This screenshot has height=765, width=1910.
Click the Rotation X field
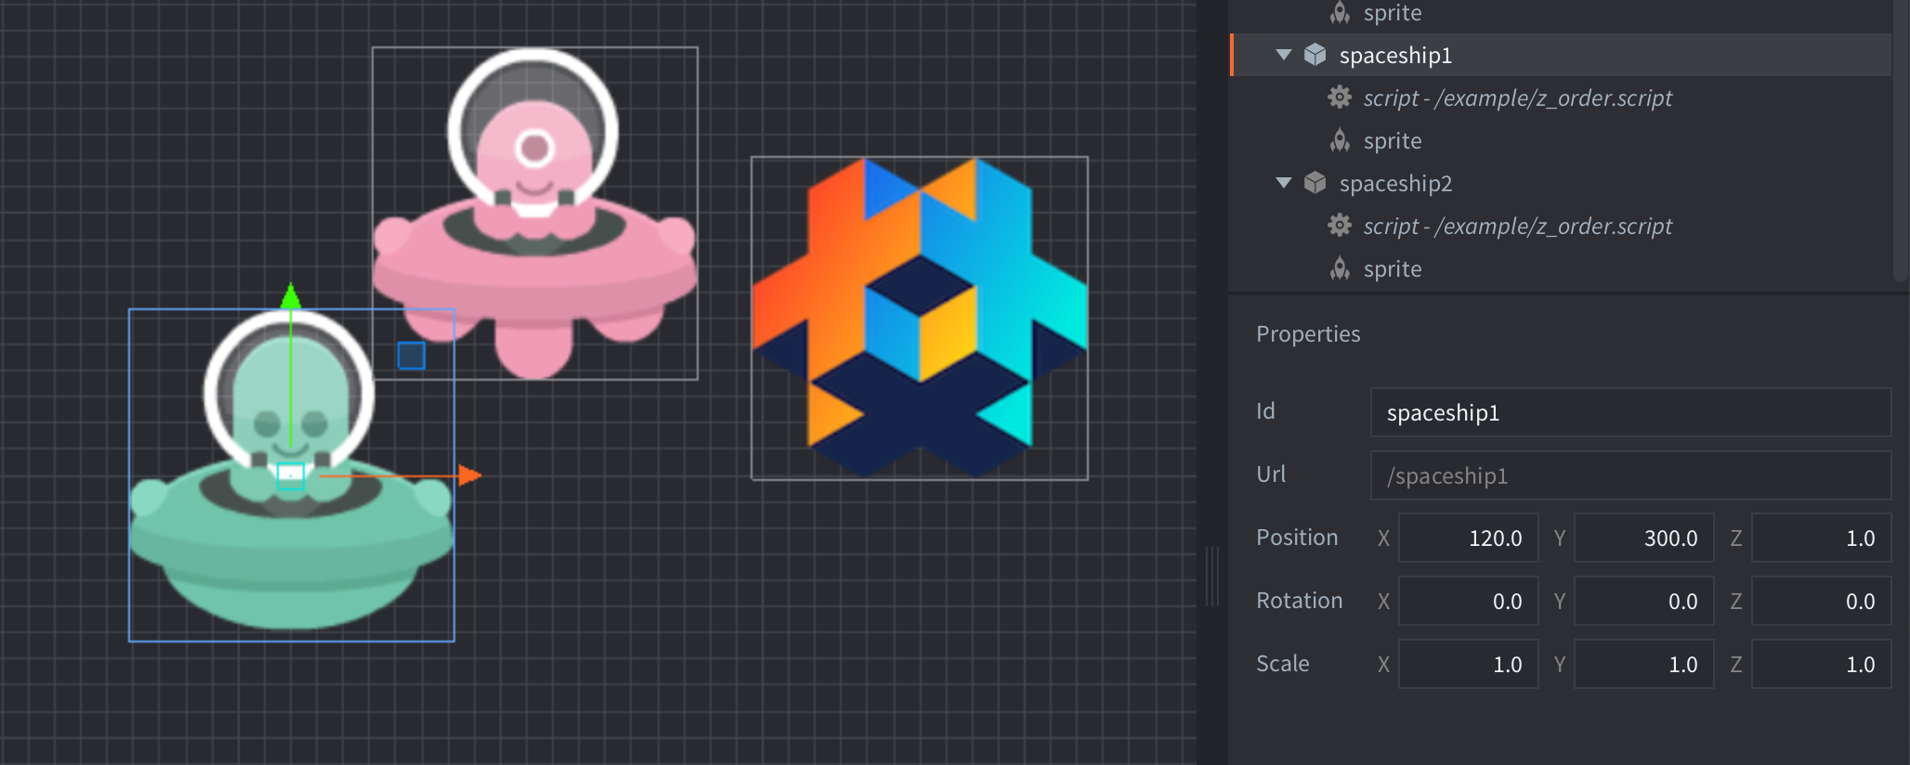(1468, 601)
